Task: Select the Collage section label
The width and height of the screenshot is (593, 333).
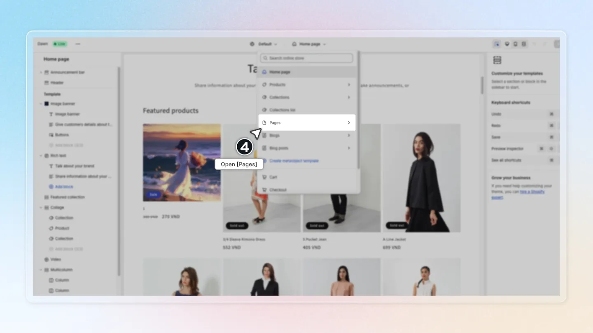Action: click(x=57, y=208)
